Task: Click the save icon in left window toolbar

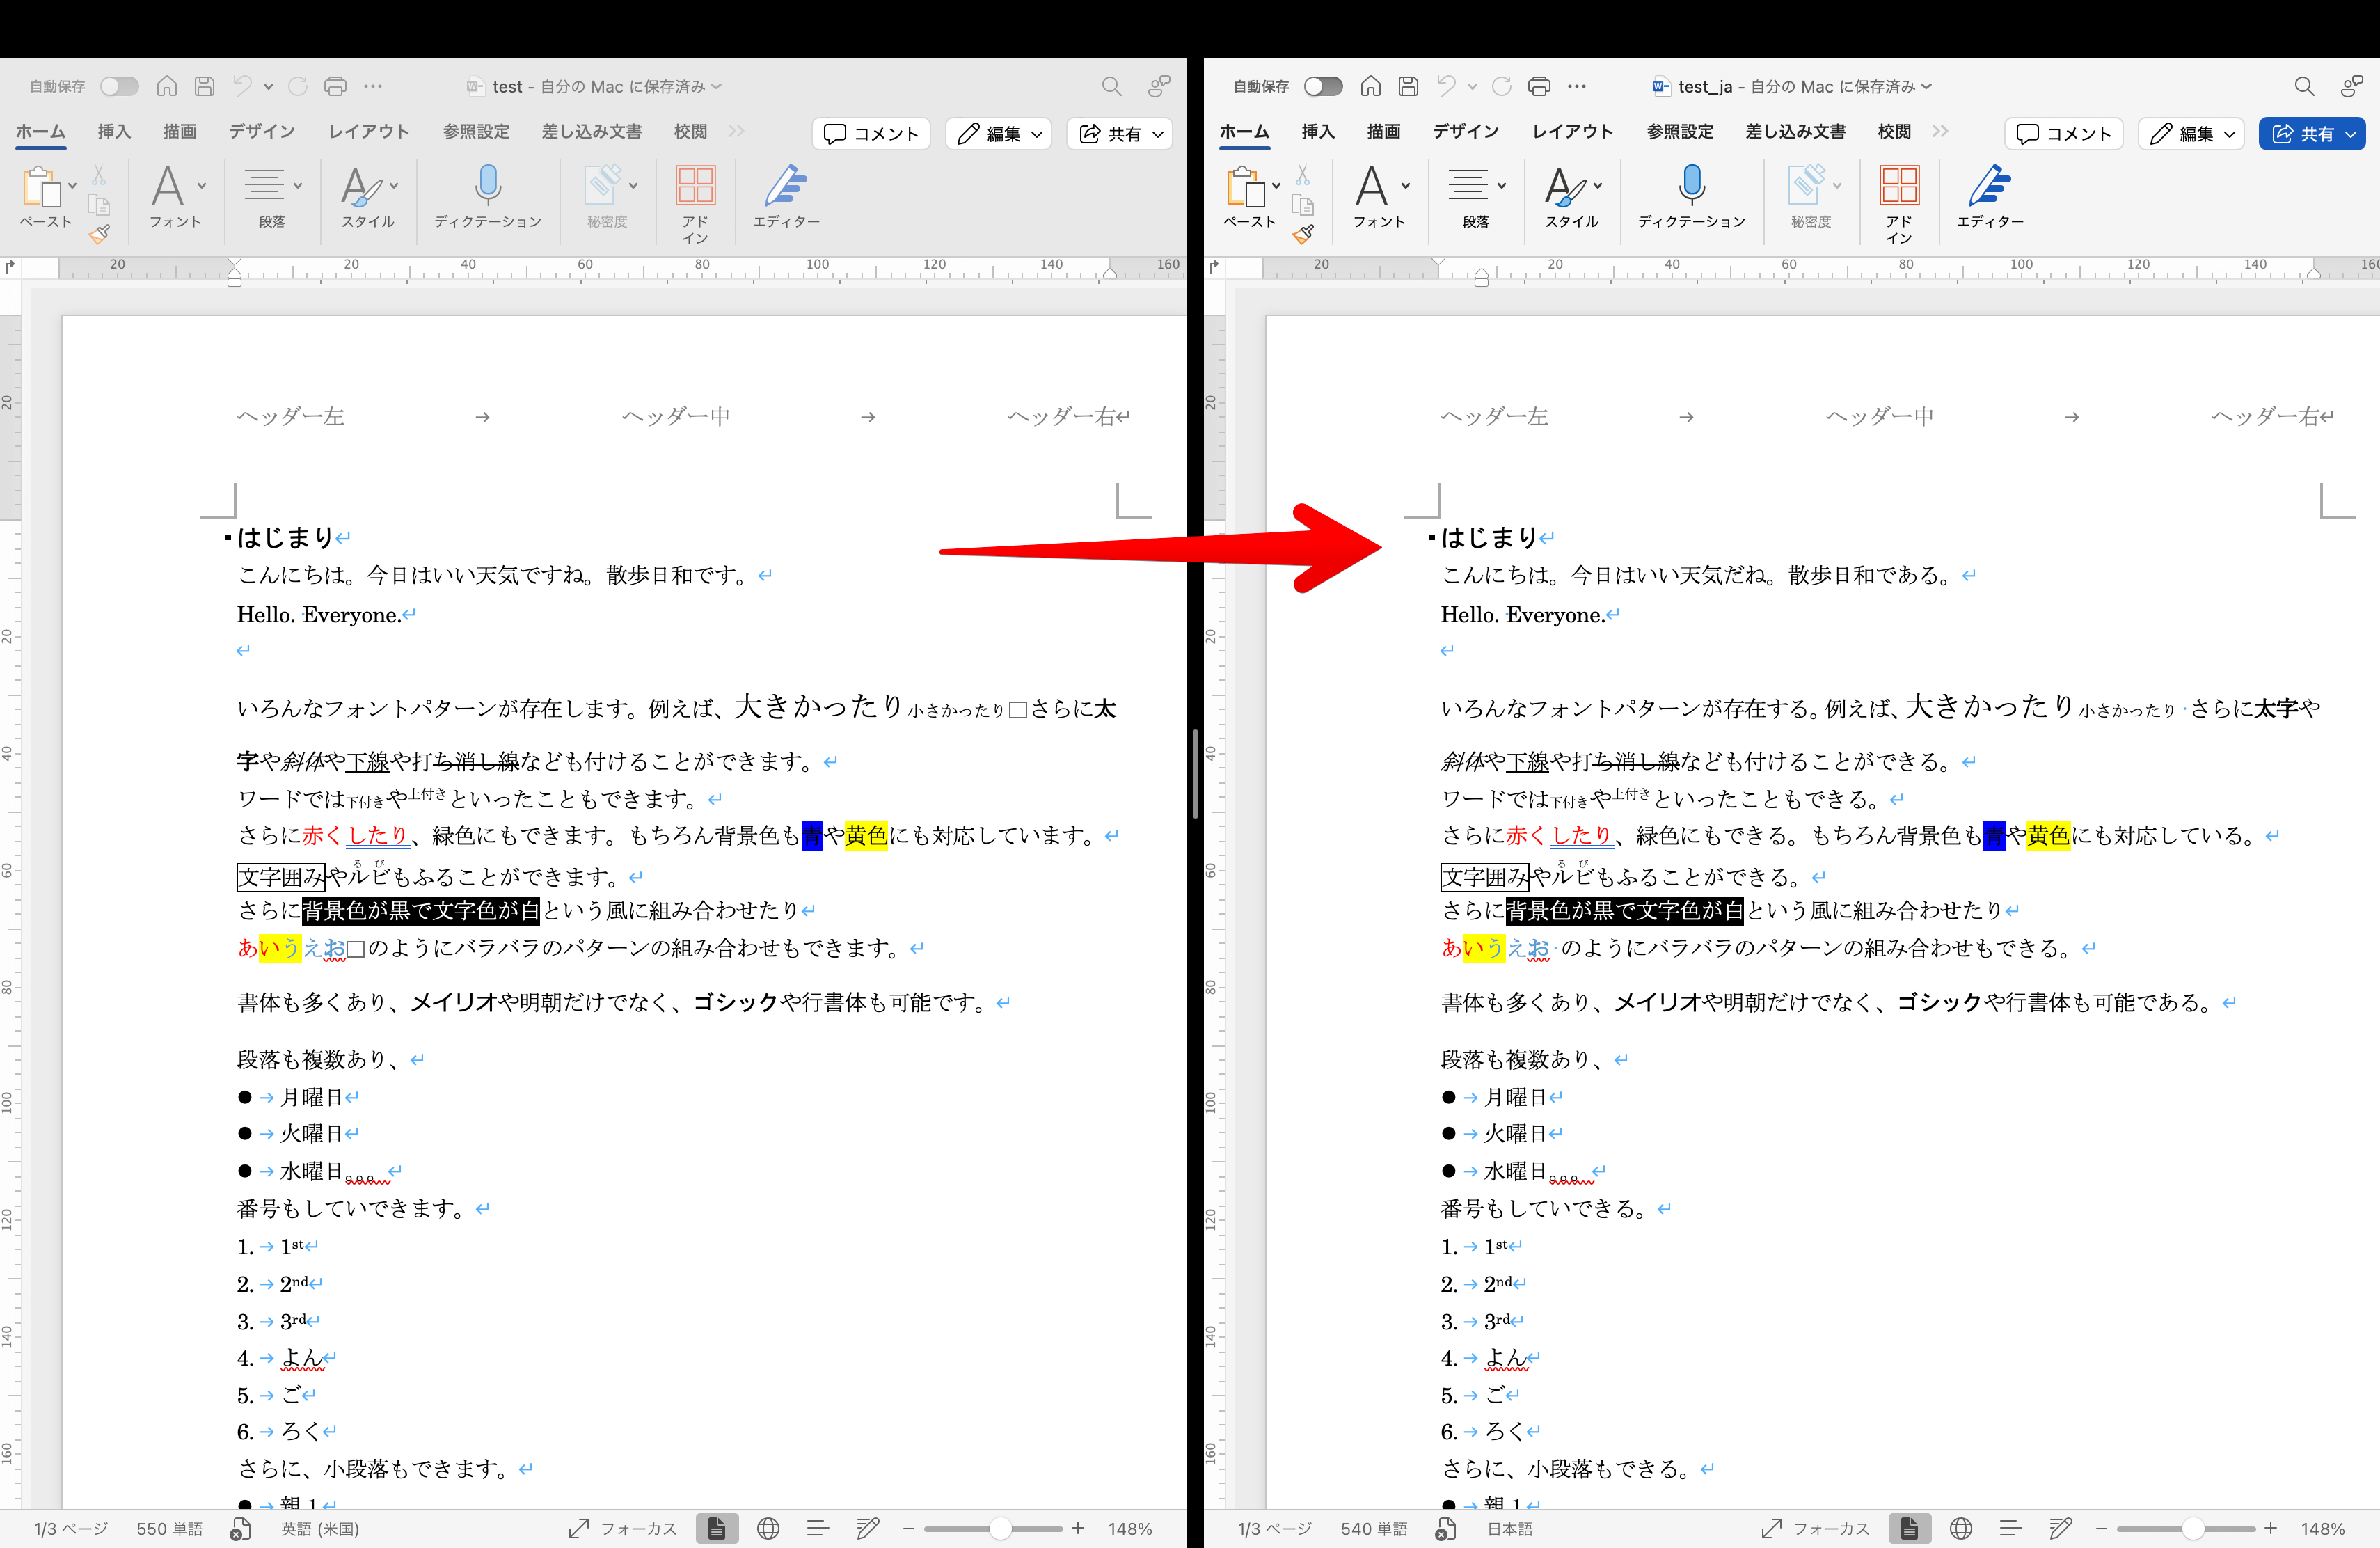Action: (205, 87)
